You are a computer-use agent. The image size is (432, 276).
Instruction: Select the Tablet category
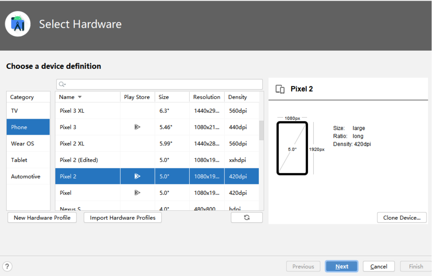28,160
